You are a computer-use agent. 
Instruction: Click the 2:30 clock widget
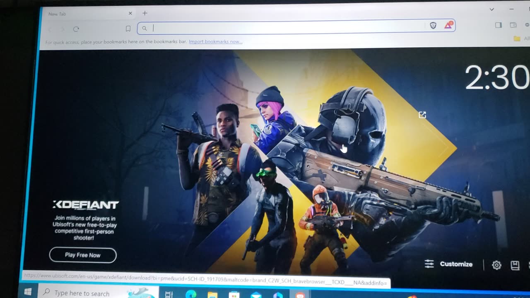coord(497,77)
